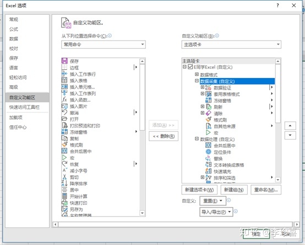
Task: Click the 快速打印 icon
Action: click(64, 203)
